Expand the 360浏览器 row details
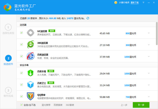 pyautogui.click(x=149, y=45)
